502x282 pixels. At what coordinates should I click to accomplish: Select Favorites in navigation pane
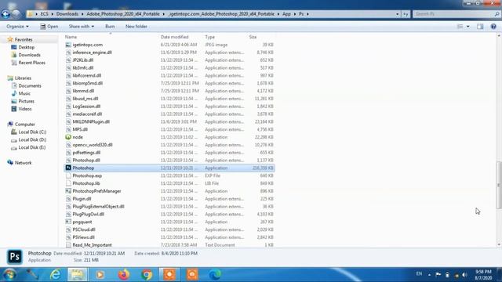24,40
